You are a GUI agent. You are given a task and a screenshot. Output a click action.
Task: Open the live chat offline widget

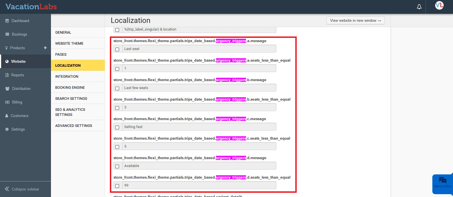click(x=442, y=183)
